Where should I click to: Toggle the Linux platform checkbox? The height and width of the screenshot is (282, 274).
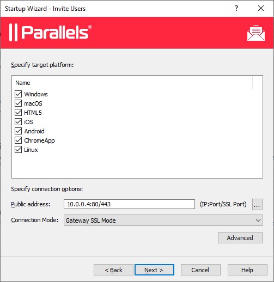pos(18,150)
